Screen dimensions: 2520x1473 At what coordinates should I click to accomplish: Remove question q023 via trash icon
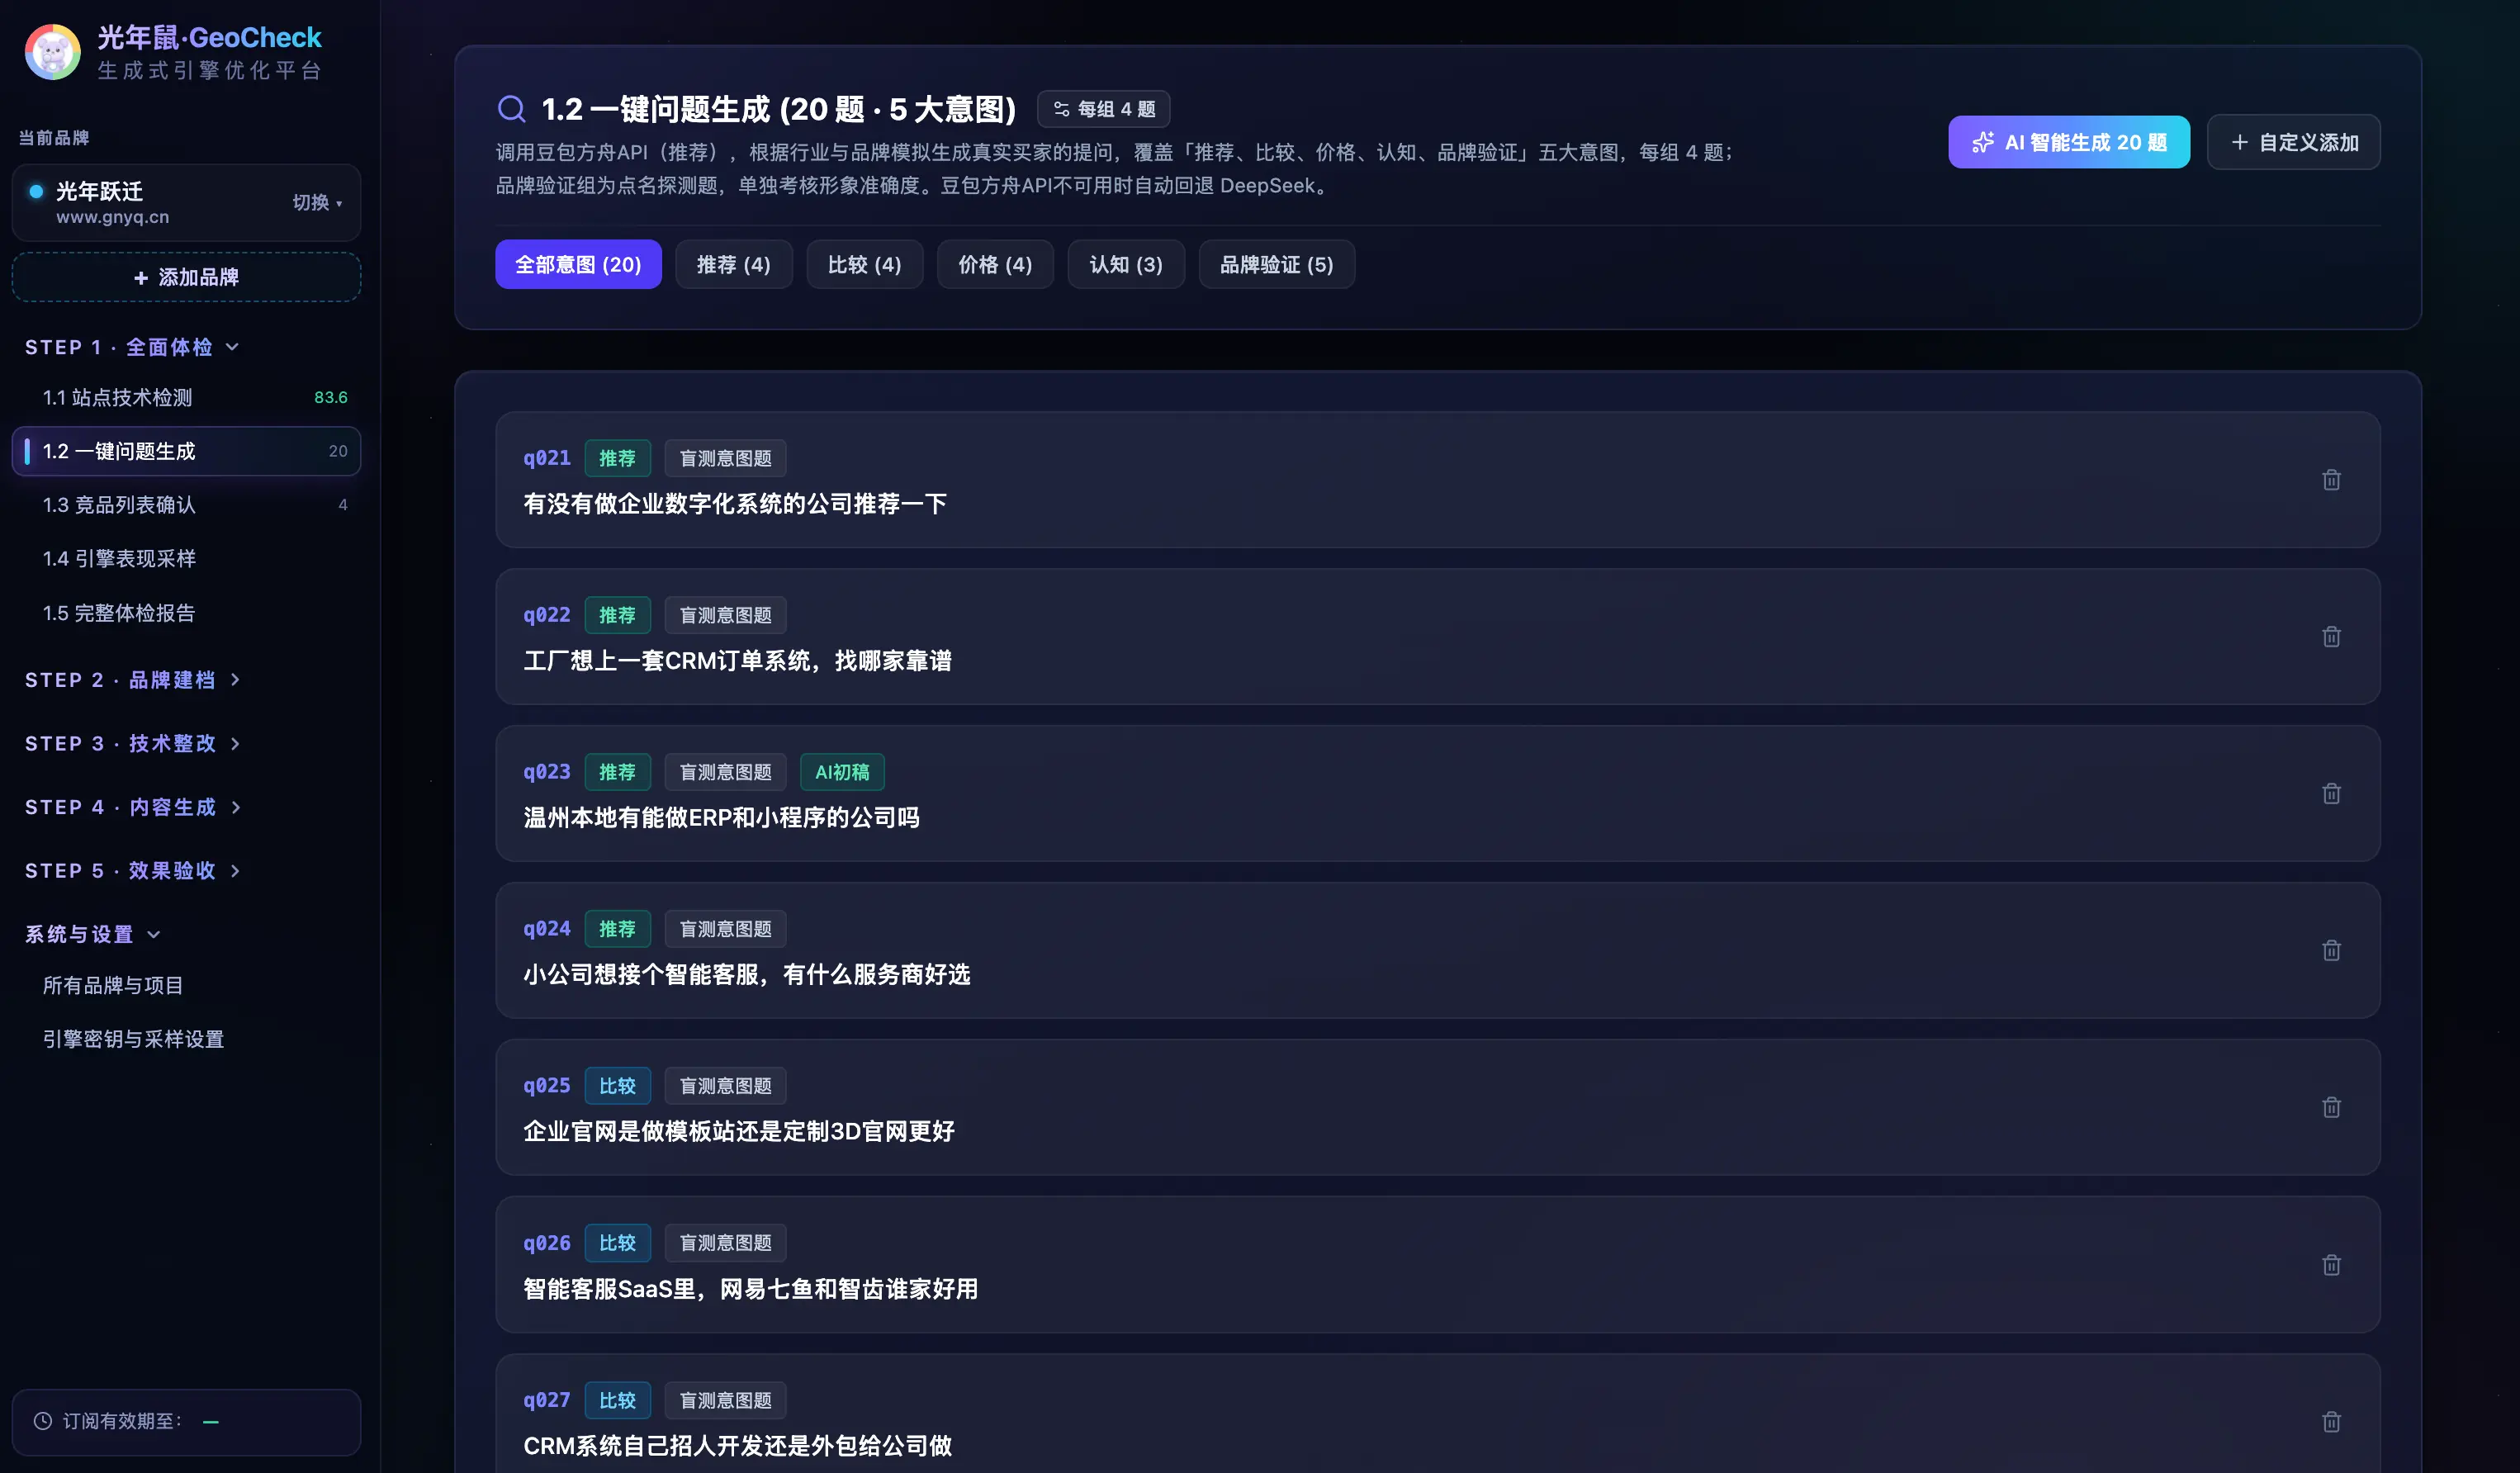2331,794
